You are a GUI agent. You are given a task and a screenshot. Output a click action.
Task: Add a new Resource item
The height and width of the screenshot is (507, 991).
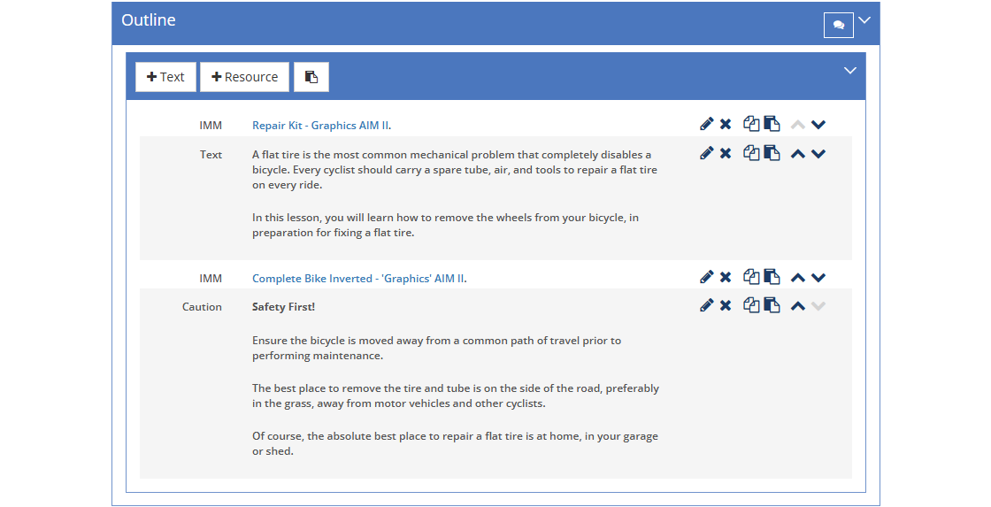point(244,77)
